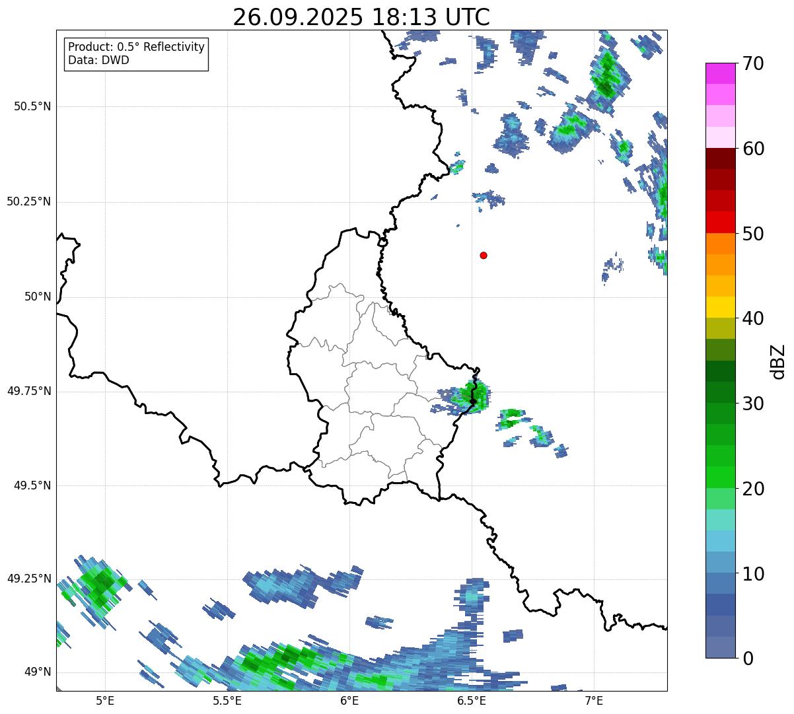This screenshot has width=794, height=714.
Task: Click the '49.5°N' latitude label
Action: (x=32, y=485)
